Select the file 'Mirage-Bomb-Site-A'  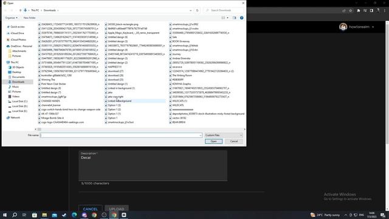pos(52,118)
